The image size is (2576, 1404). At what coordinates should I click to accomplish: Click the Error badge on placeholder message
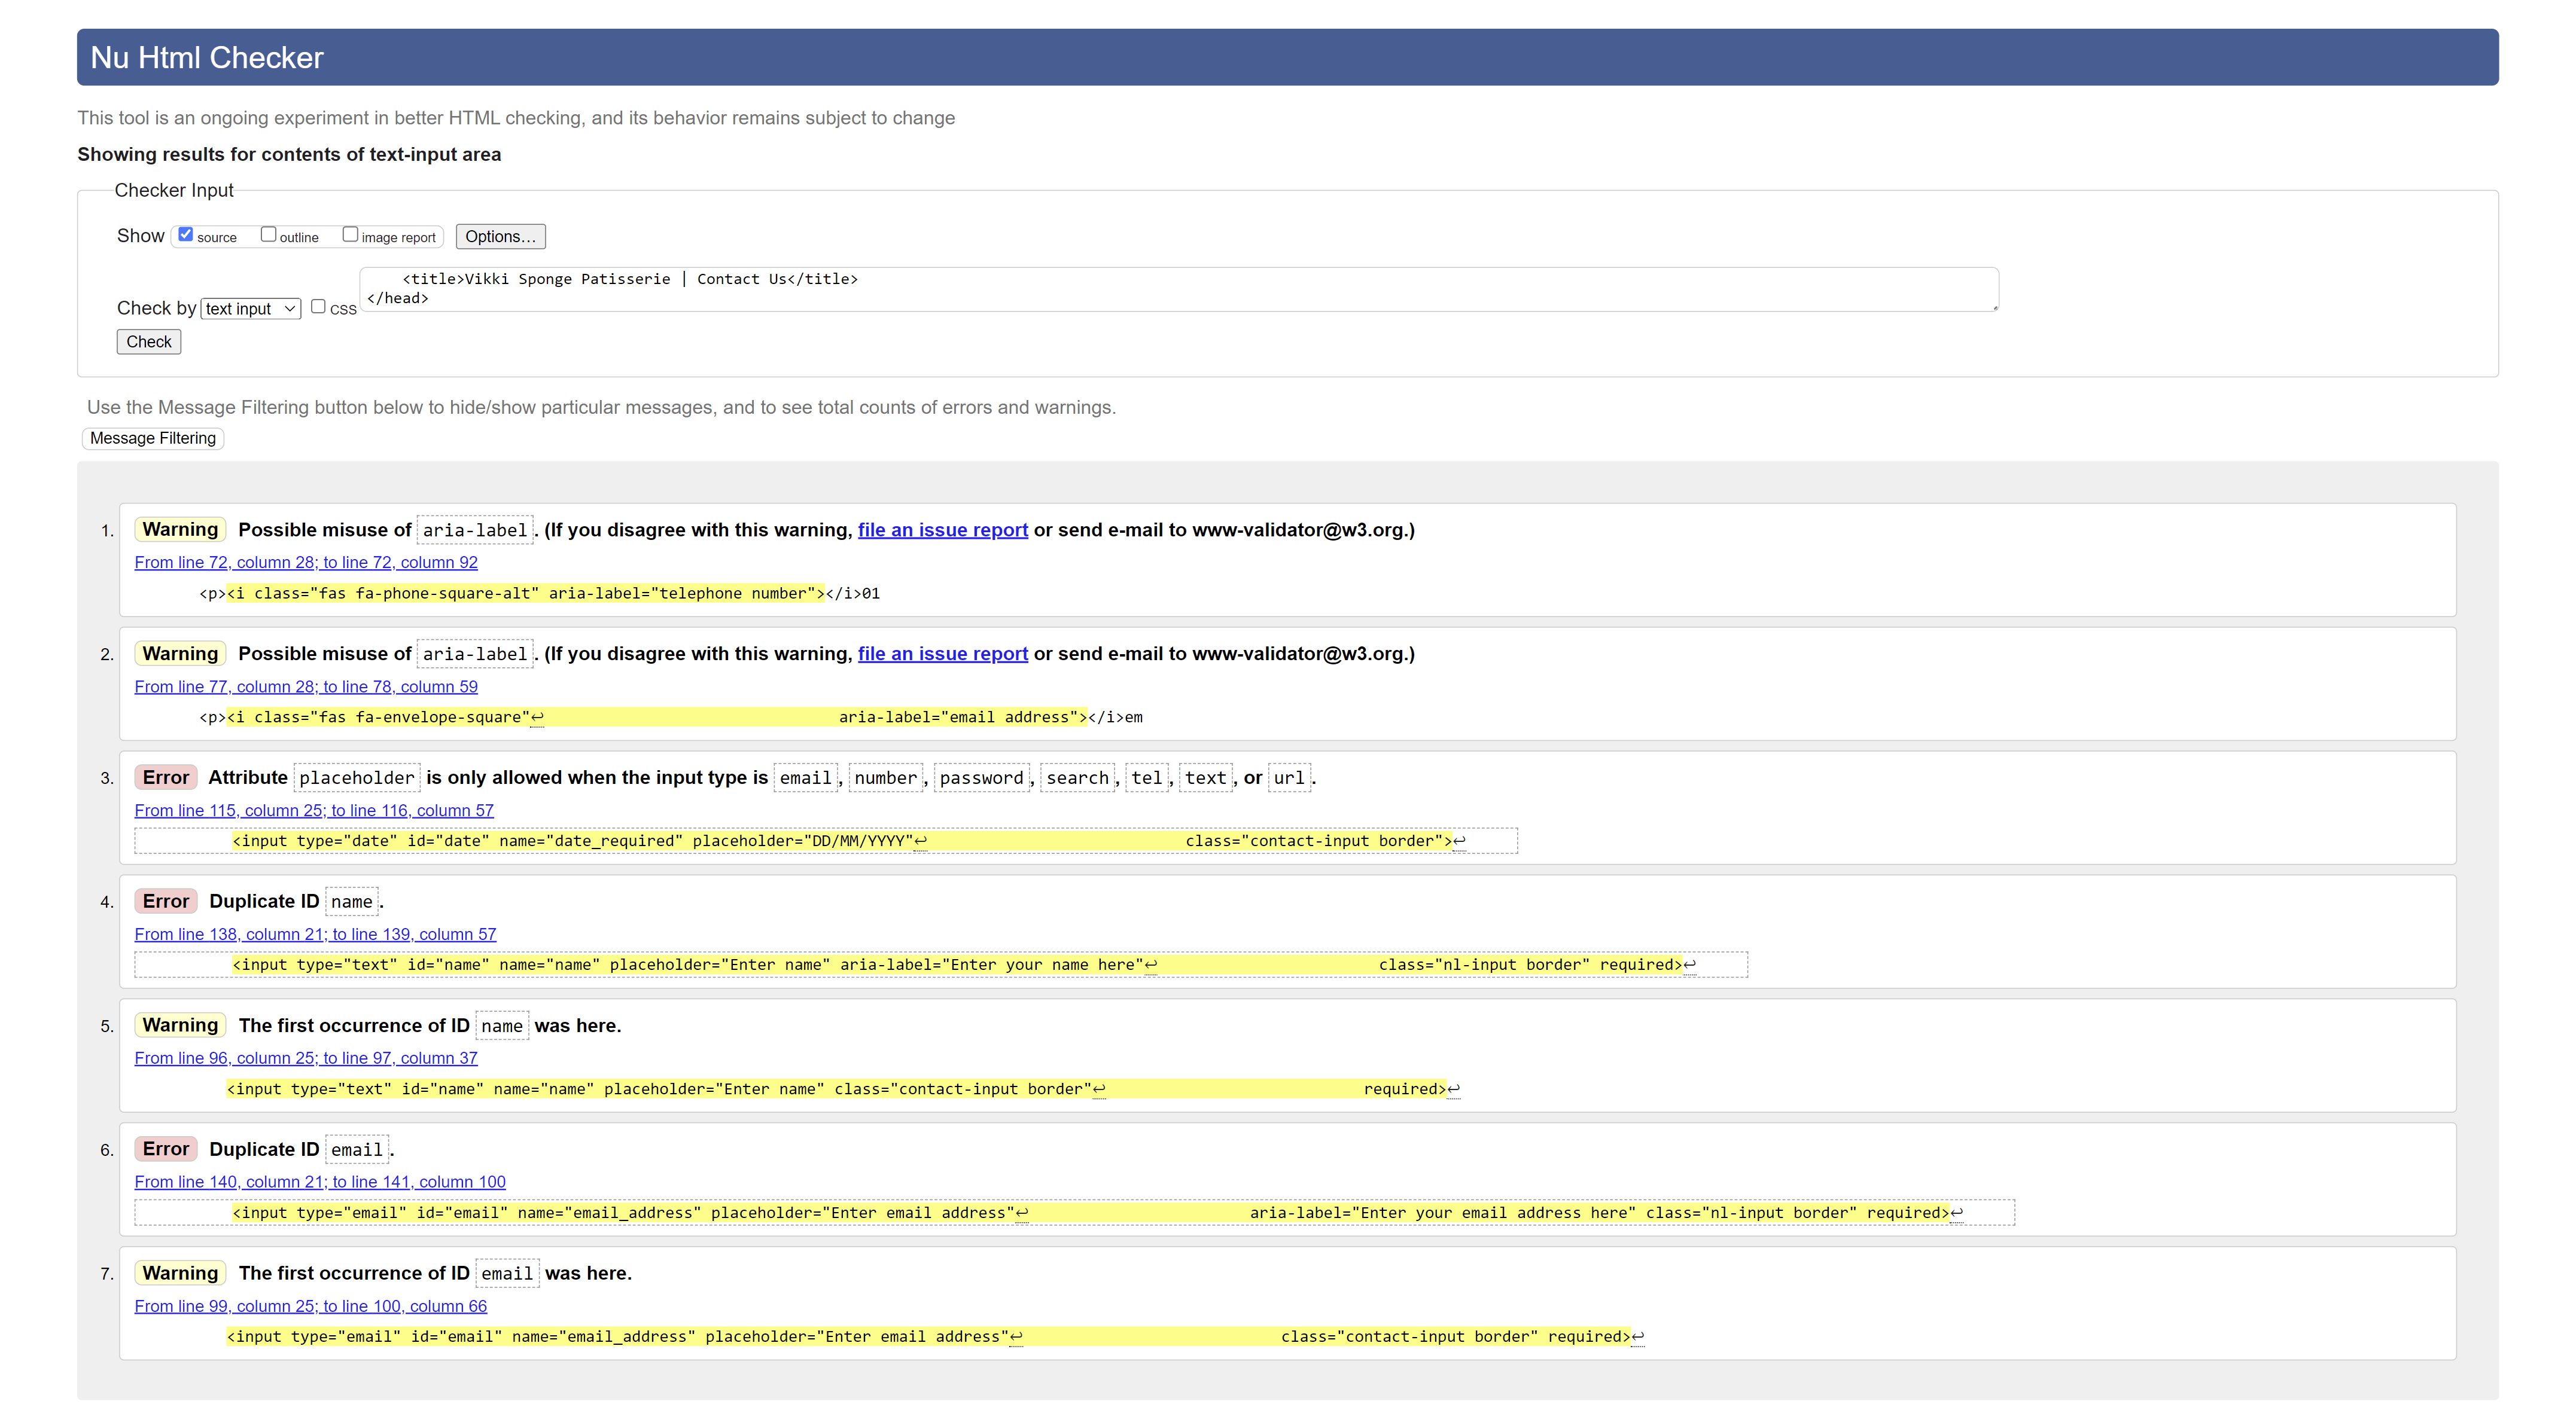click(x=166, y=777)
